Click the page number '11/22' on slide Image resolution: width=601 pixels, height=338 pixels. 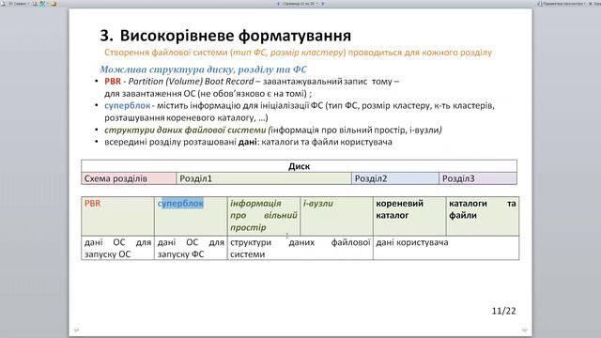503,311
